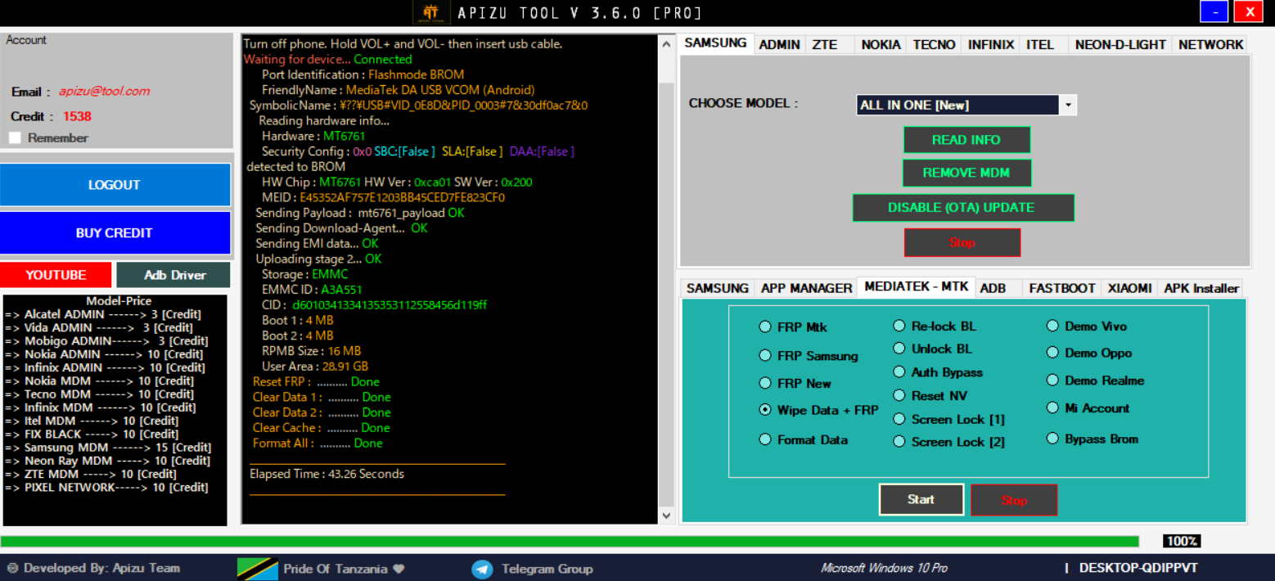The width and height of the screenshot is (1275, 581).
Task: Enable the Remember checkbox
Action: (x=15, y=138)
